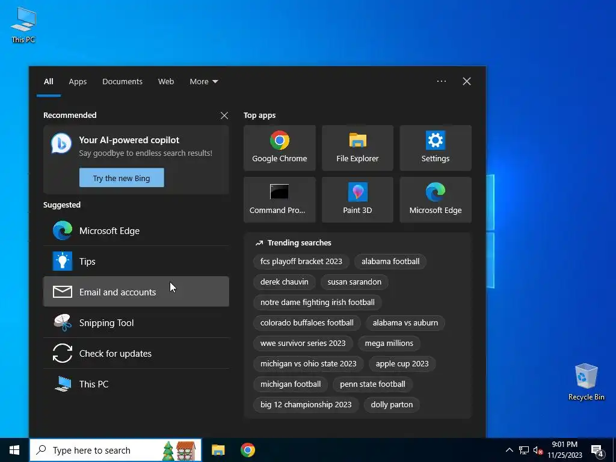Switch to the All tab

coord(48,82)
